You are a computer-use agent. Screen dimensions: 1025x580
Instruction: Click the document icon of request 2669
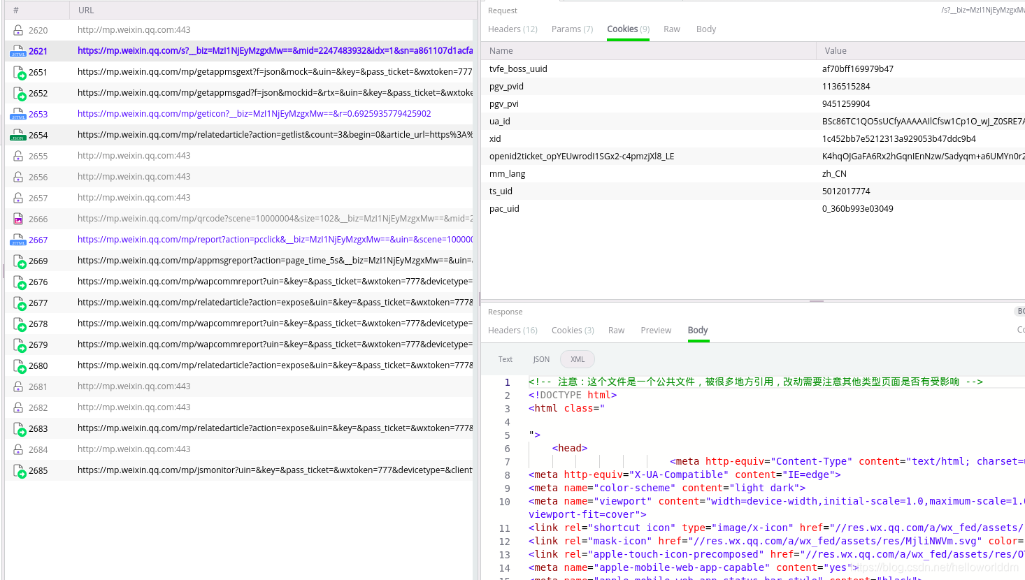(x=20, y=261)
